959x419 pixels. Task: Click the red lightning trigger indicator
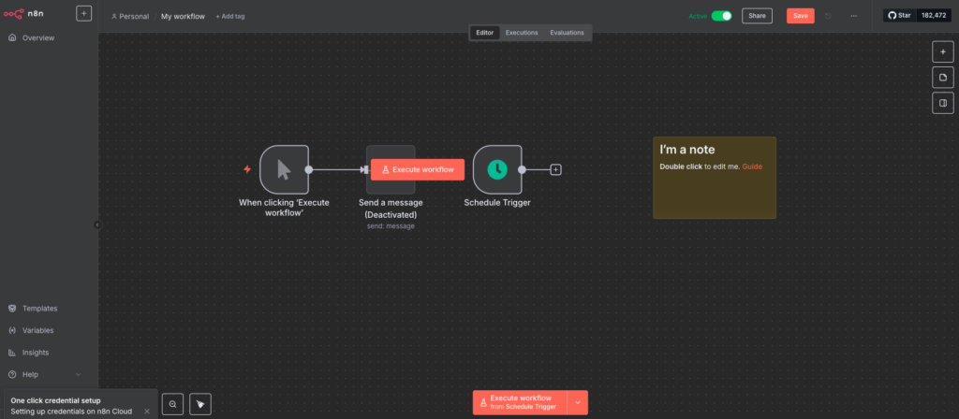point(247,169)
